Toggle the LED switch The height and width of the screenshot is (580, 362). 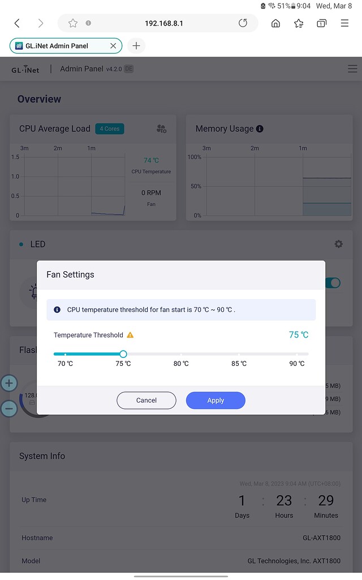point(334,283)
